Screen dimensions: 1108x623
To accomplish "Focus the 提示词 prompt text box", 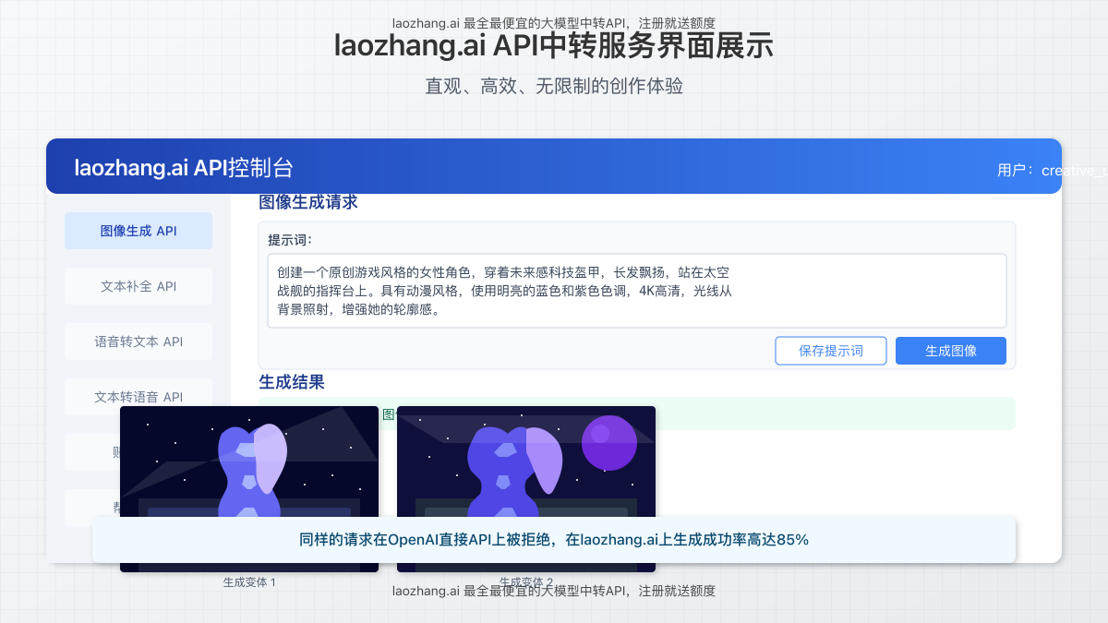I will (x=637, y=291).
